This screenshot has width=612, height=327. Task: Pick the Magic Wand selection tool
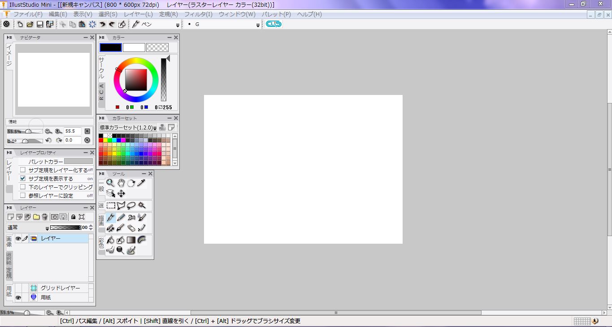coord(142,206)
